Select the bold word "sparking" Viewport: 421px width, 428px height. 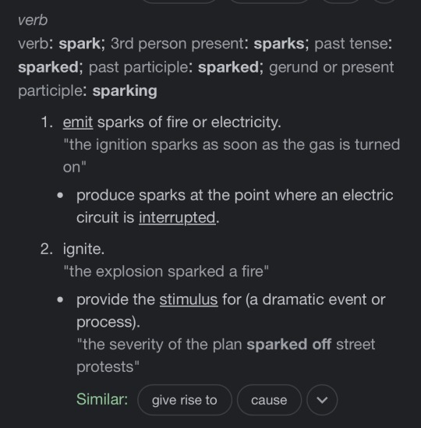click(125, 91)
